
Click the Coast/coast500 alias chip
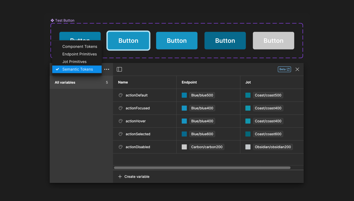tap(268, 95)
